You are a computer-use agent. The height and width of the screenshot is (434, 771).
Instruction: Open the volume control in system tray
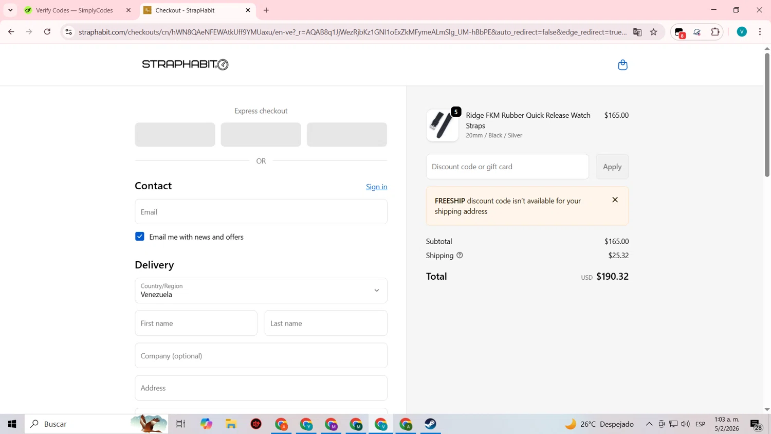[x=685, y=424]
